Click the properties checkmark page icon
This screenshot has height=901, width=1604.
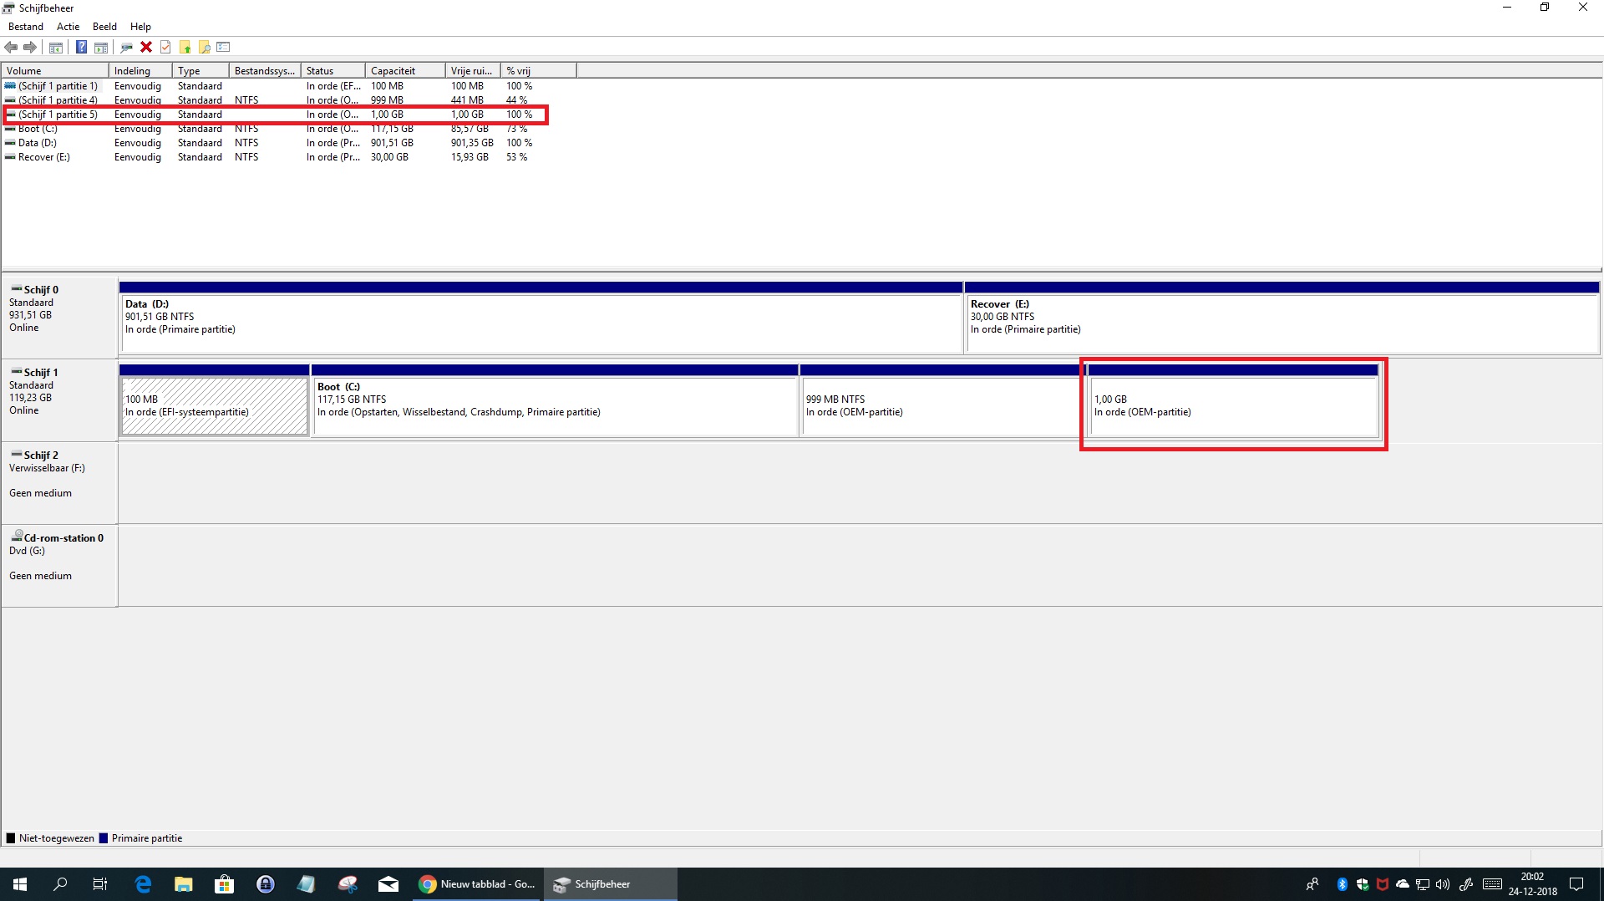[165, 47]
